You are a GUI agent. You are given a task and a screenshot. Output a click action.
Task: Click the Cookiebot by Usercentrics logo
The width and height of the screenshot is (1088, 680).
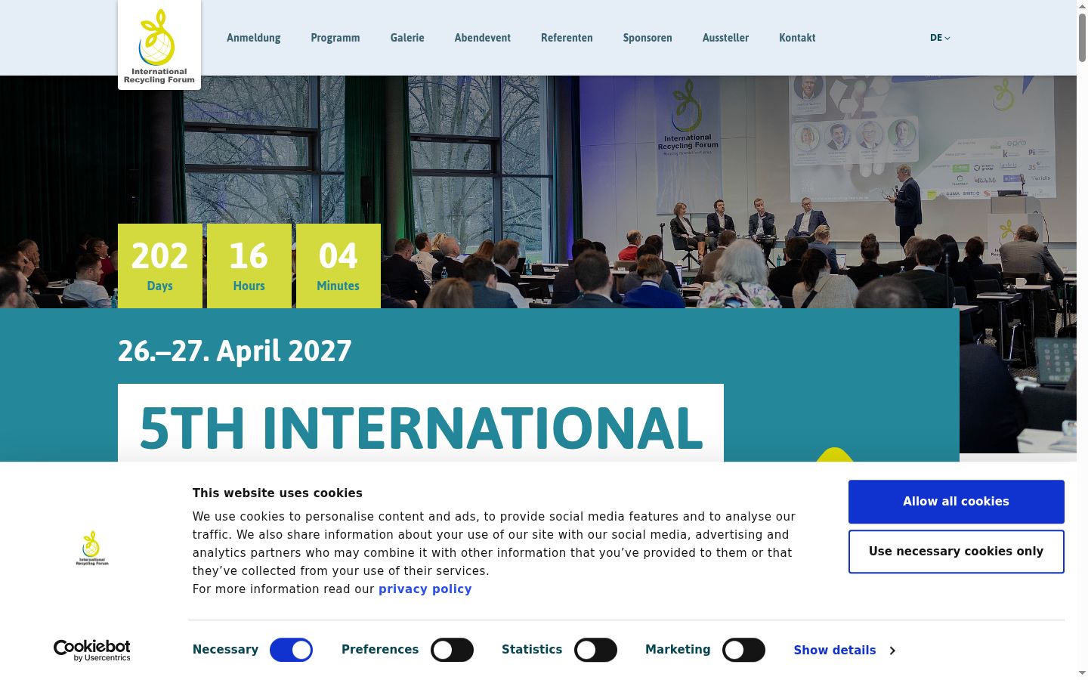pos(92,650)
